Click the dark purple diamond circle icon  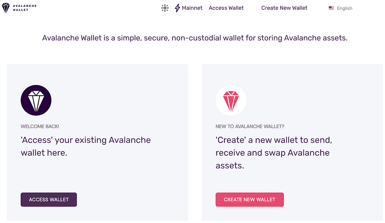pyautogui.click(x=36, y=100)
